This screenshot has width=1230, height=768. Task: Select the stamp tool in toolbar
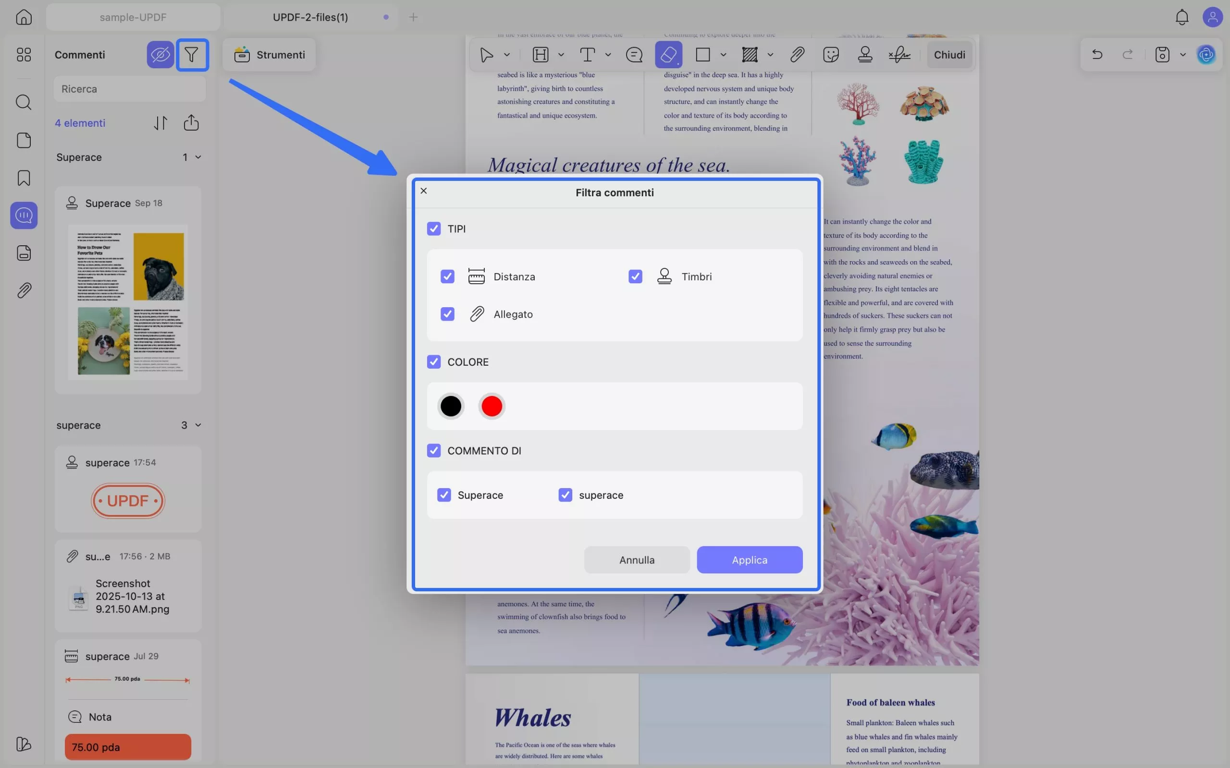(x=864, y=54)
